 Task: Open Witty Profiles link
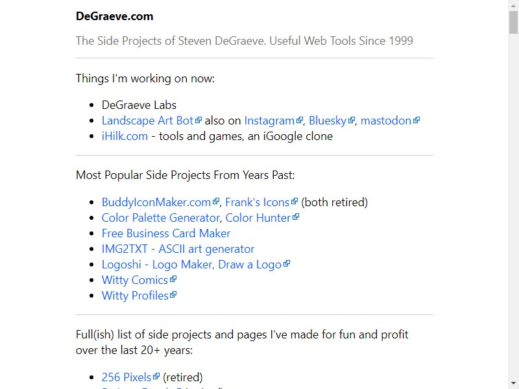click(x=135, y=296)
